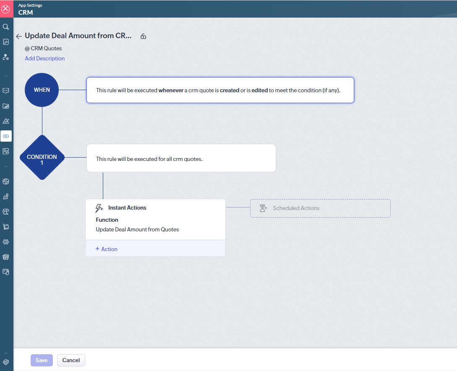Open the stacked documents icon in the sidebar

coord(6,257)
